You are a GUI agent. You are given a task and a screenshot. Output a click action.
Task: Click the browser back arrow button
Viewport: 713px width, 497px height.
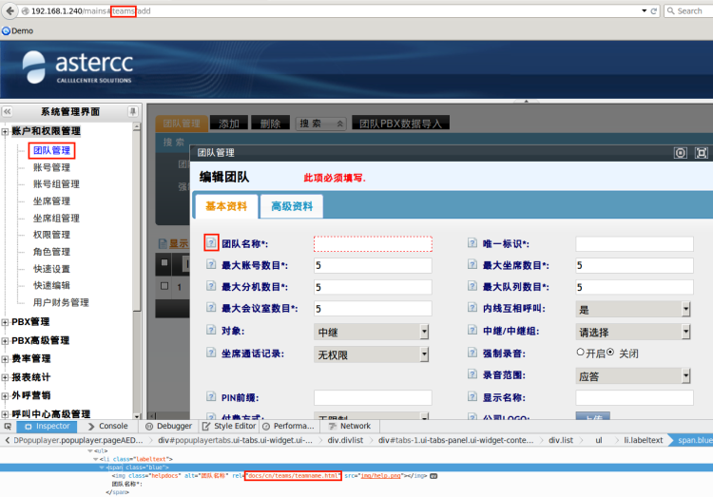point(10,10)
